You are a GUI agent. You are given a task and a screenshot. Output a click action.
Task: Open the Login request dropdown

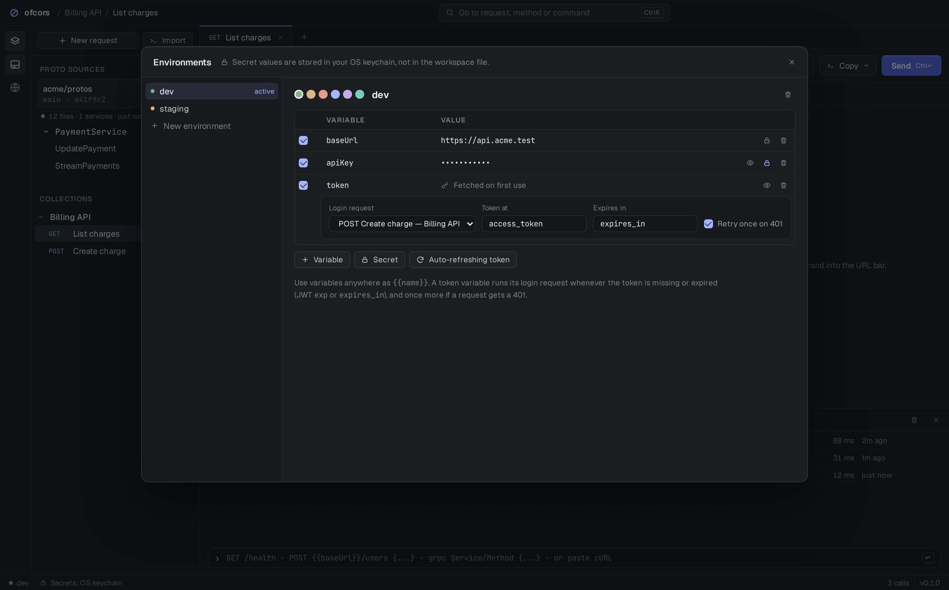(402, 224)
